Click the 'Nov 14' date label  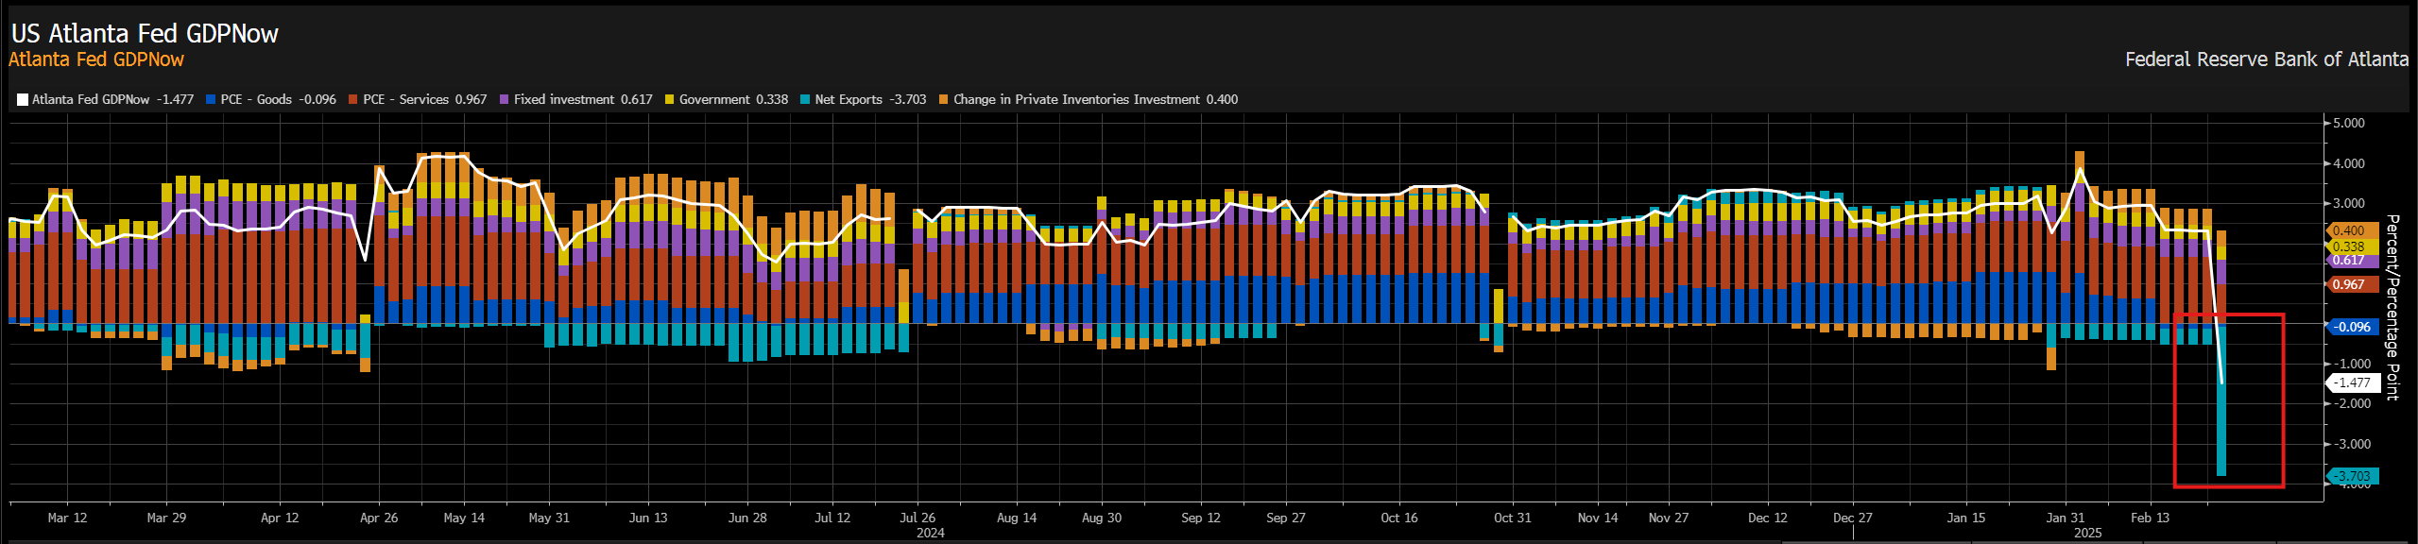(x=1598, y=518)
